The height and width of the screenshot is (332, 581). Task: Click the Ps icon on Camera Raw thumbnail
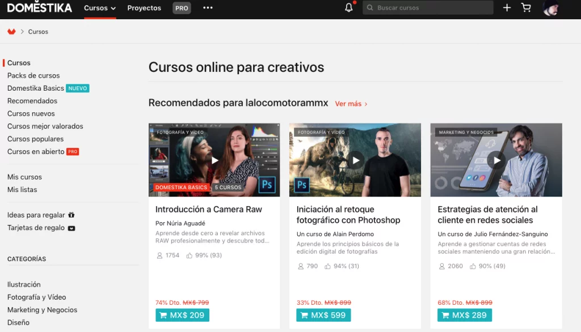267,184
